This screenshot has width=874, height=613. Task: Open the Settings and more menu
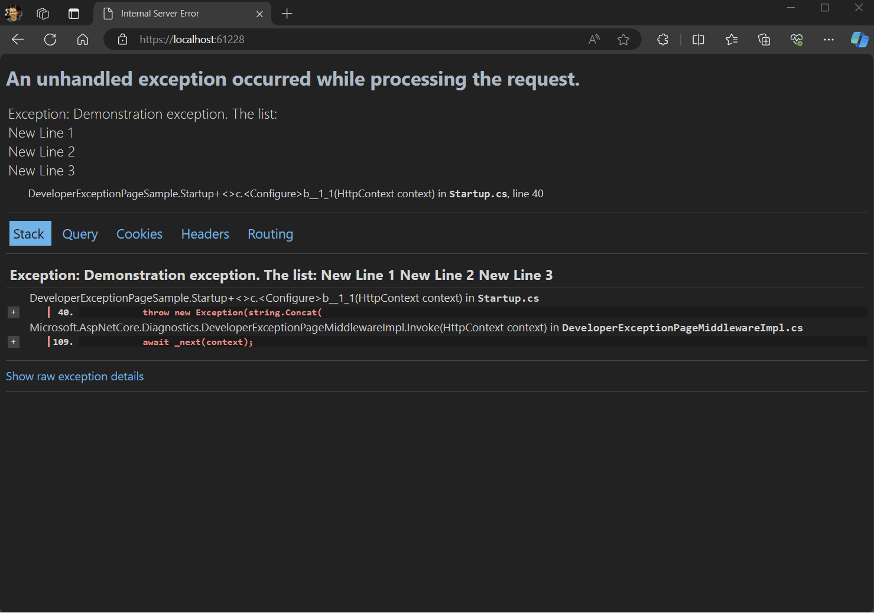pos(828,40)
